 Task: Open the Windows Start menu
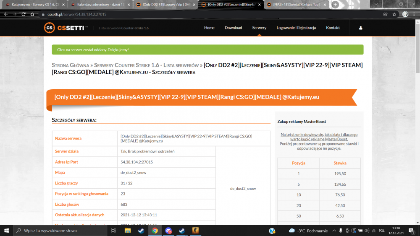[x=6, y=231]
